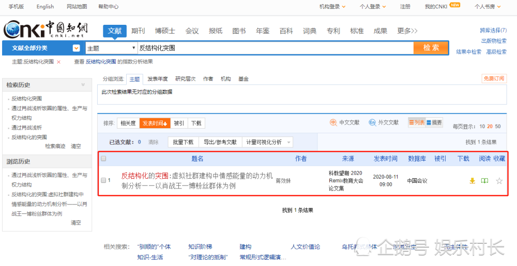
Task: Select the 期刊 tab
Action: (x=138, y=31)
